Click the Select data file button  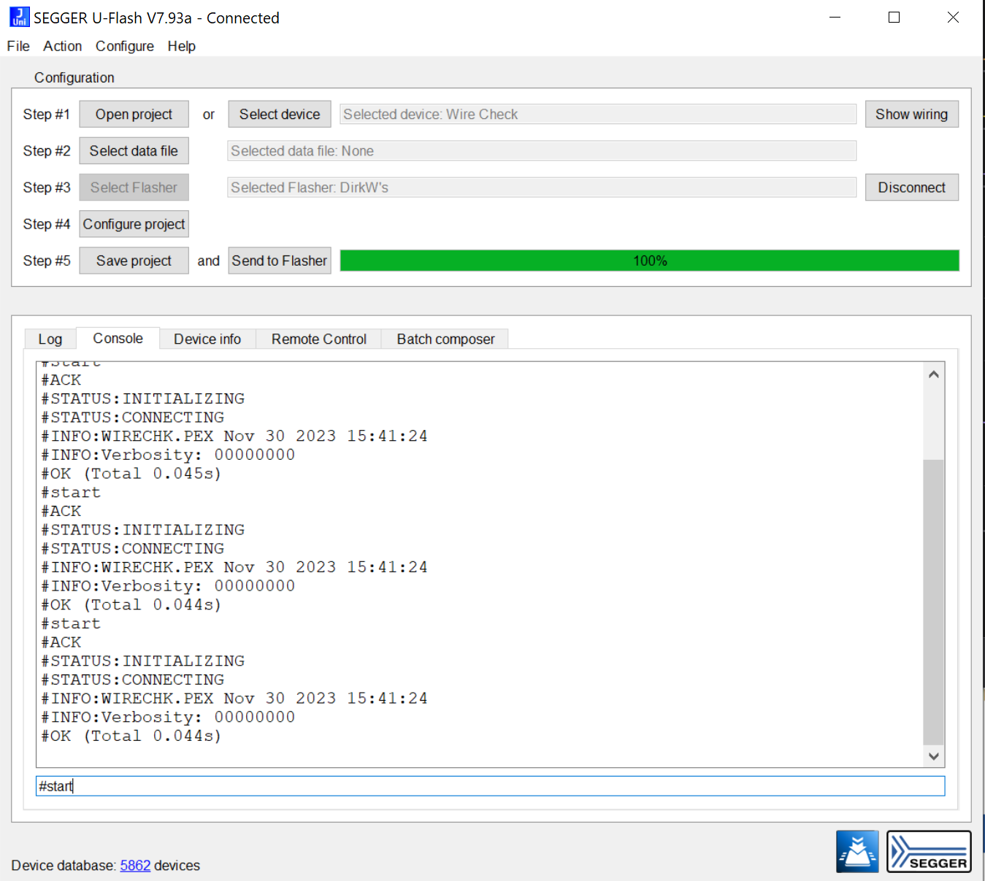[x=134, y=151]
